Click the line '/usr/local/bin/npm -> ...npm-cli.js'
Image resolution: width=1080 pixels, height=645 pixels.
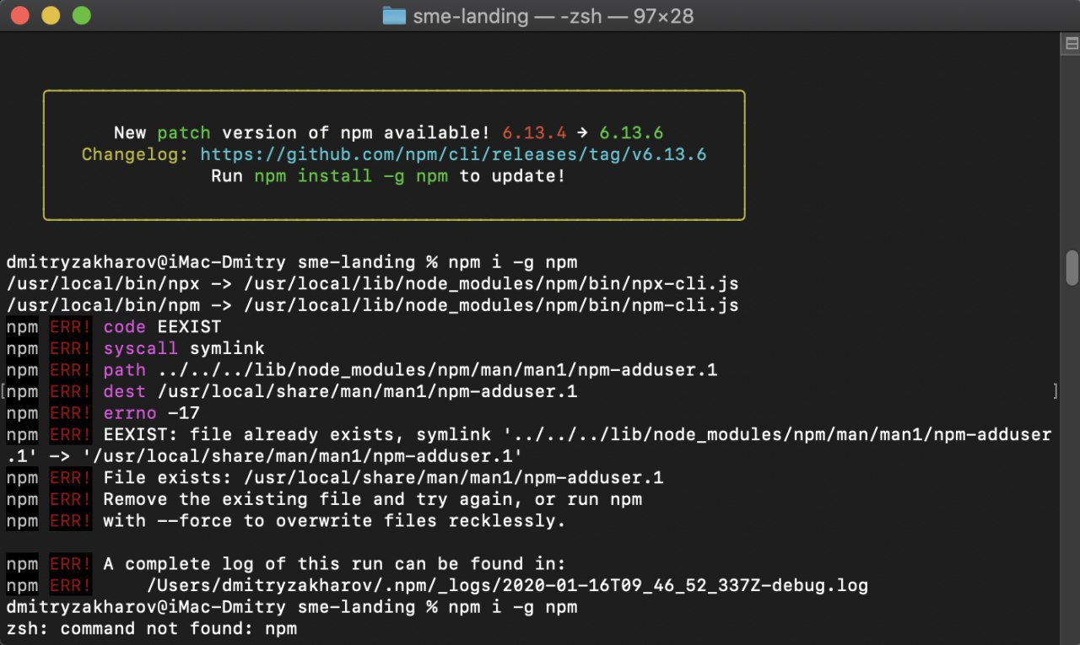click(x=372, y=305)
